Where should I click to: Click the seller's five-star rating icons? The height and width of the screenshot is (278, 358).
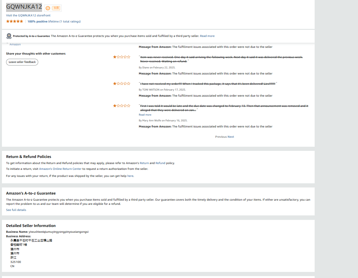[14, 22]
